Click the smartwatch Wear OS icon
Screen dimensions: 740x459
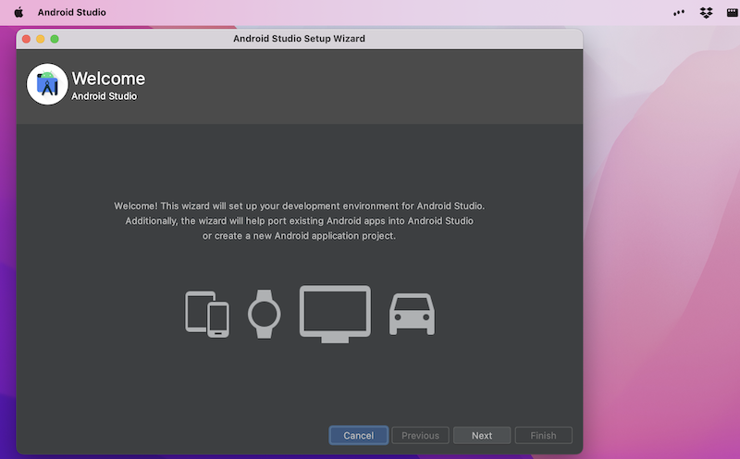[264, 314]
